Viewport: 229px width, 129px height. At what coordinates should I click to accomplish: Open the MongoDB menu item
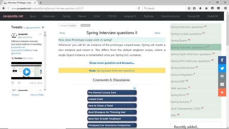(194, 16)
